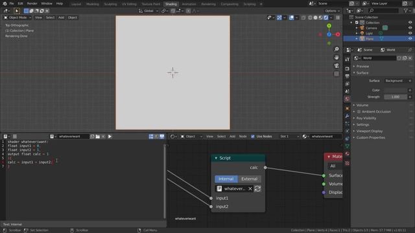Viewport: 415px width, 233px height.
Task: Open the Object Mode dropdown
Action: click(x=18, y=17)
